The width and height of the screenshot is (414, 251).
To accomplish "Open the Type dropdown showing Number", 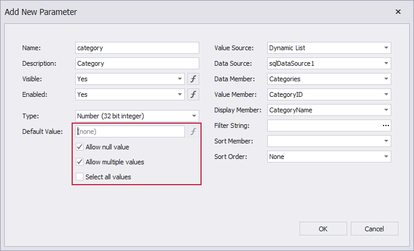I will point(194,116).
